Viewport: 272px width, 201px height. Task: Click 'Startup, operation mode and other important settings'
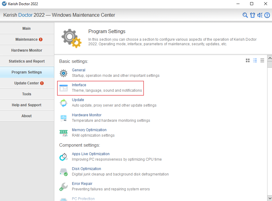click(x=116, y=76)
